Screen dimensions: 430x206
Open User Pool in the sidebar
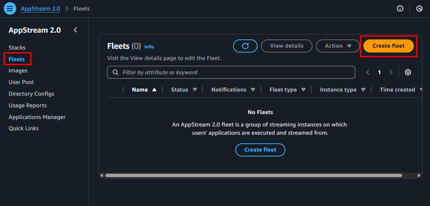click(x=21, y=82)
